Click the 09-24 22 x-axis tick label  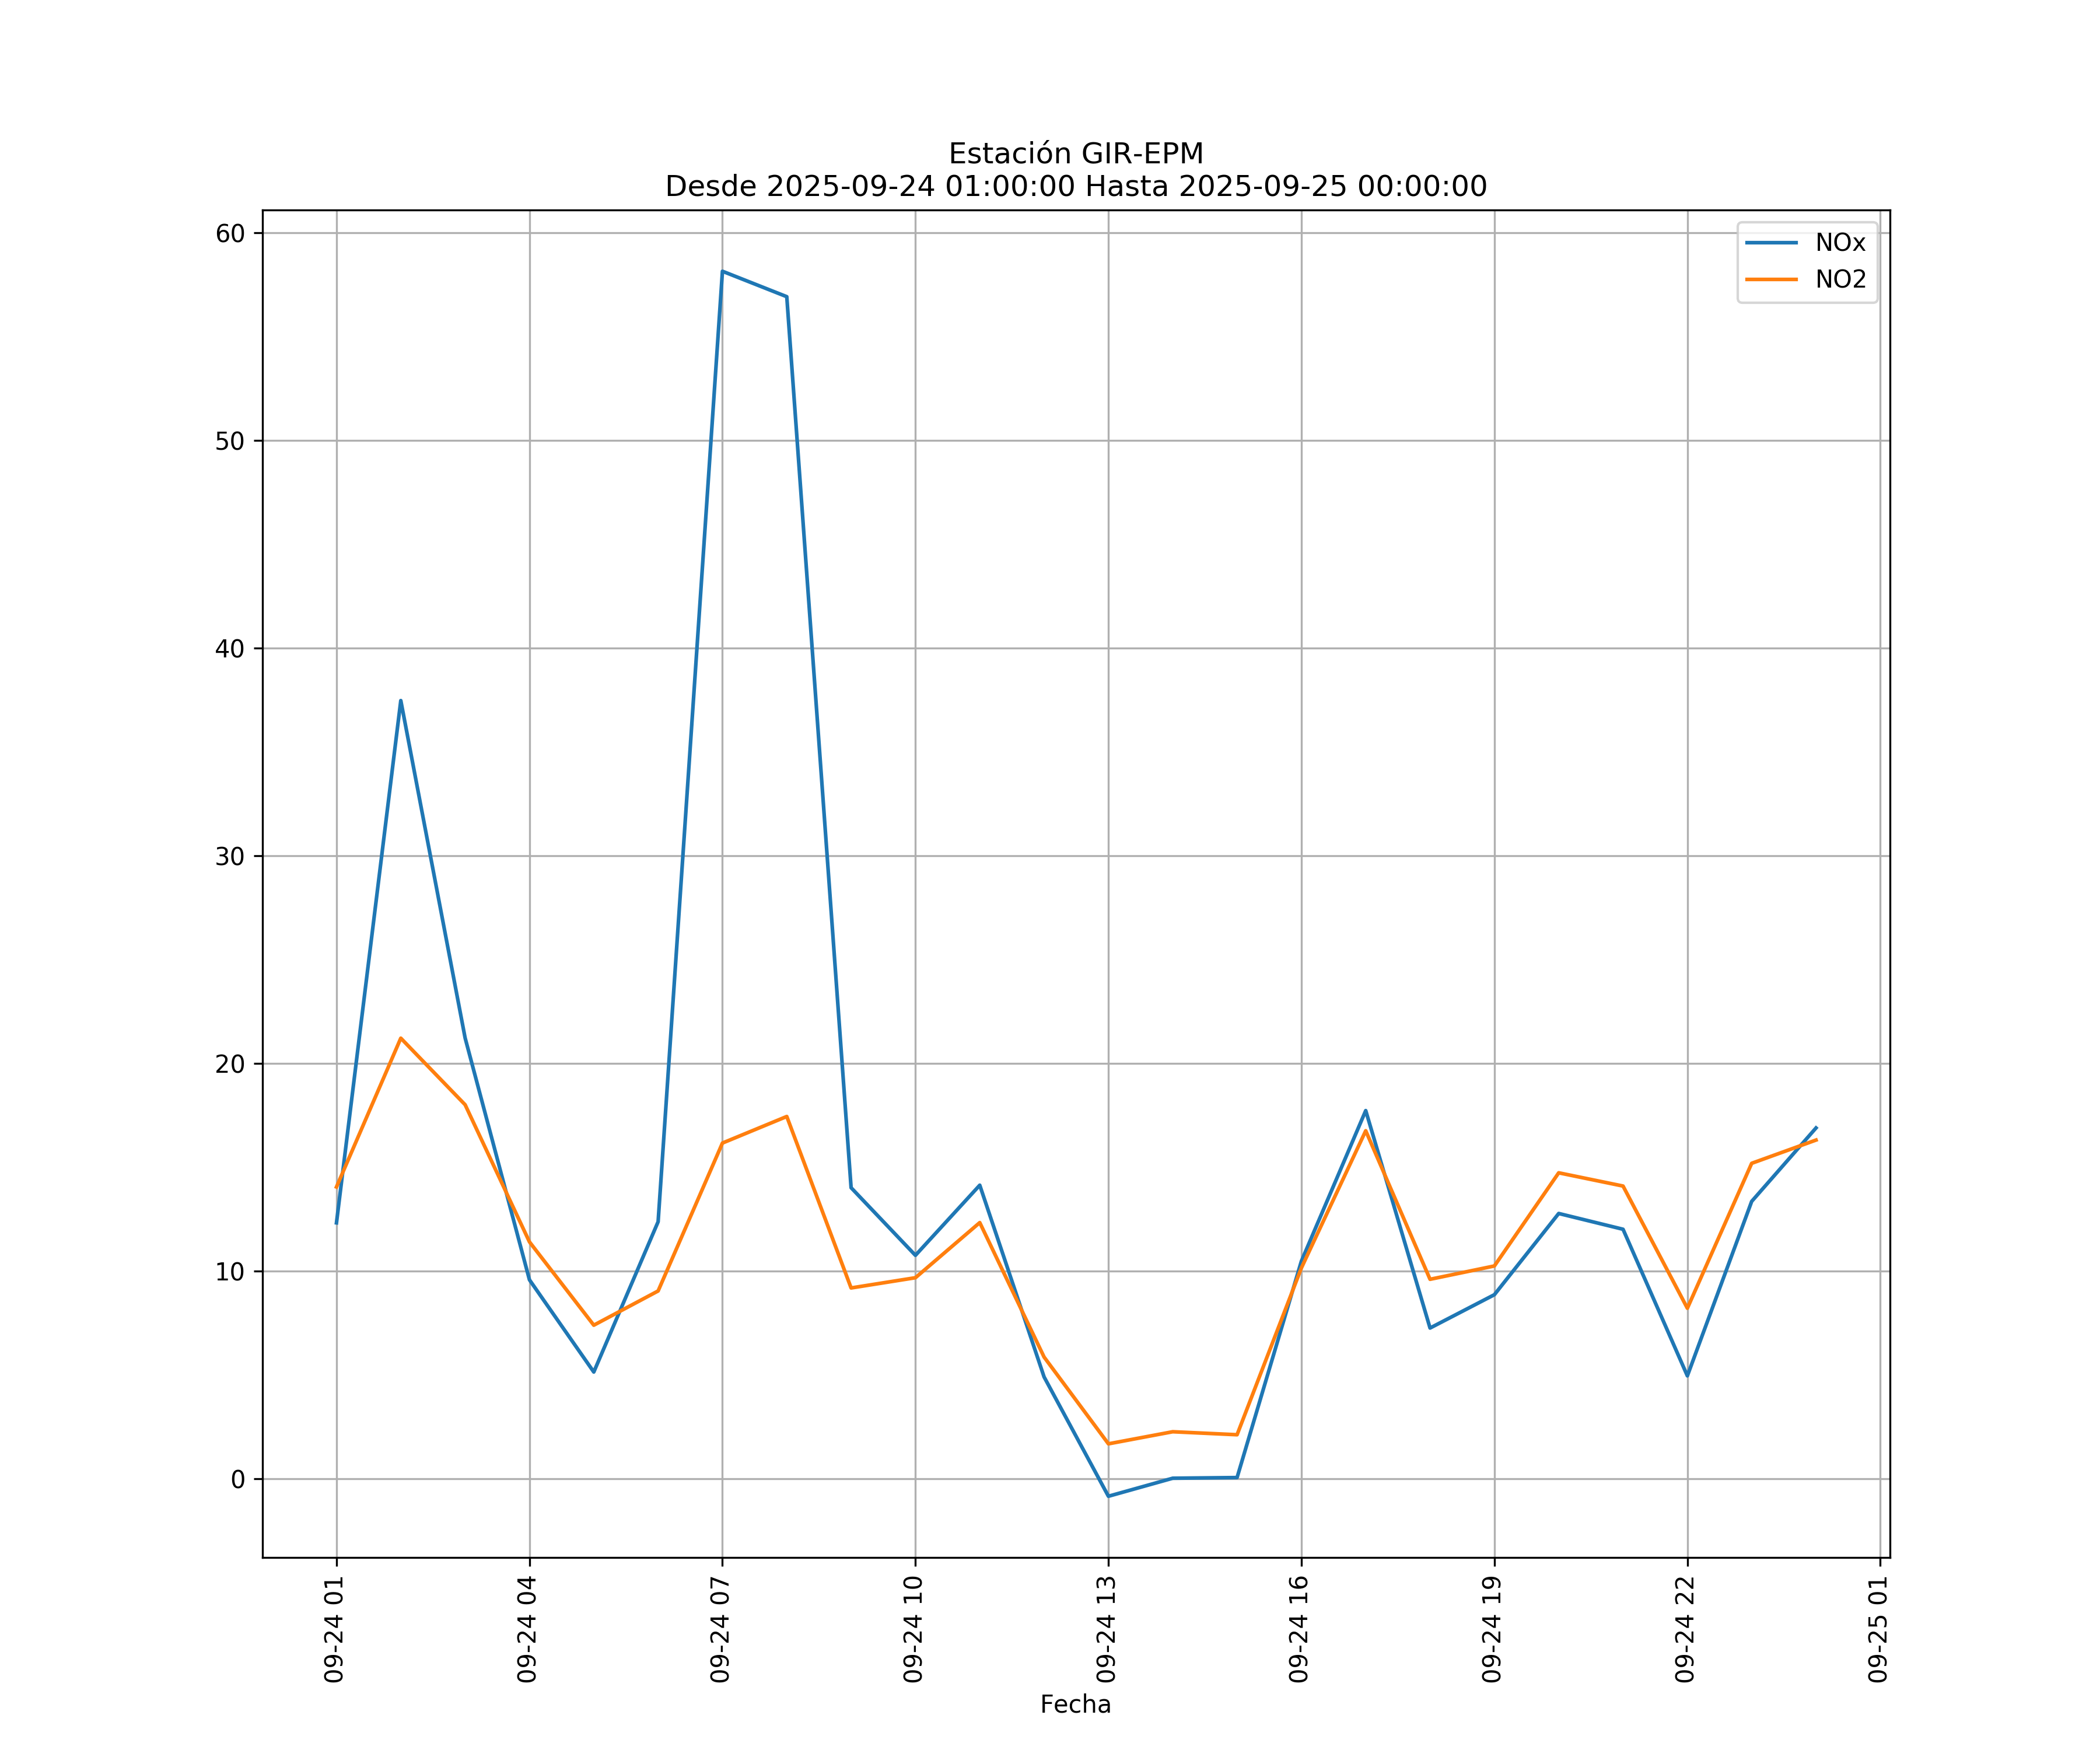click(x=1686, y=1629)
